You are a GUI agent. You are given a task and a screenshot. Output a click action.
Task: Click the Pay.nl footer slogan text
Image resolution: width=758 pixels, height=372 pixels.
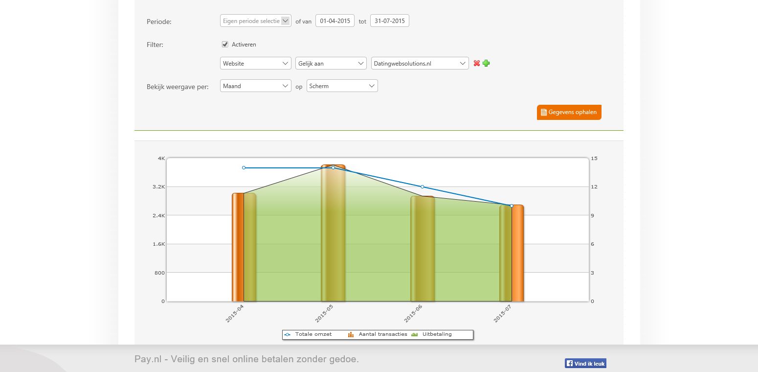coord(246,359)
